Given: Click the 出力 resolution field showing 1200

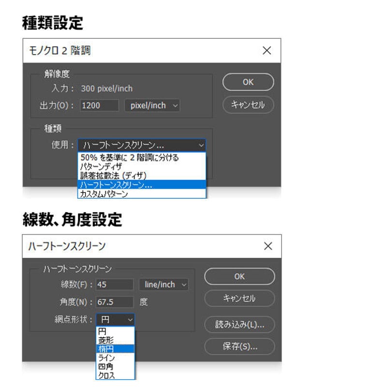Looking at the screenshot, I should tap(99, 105).
